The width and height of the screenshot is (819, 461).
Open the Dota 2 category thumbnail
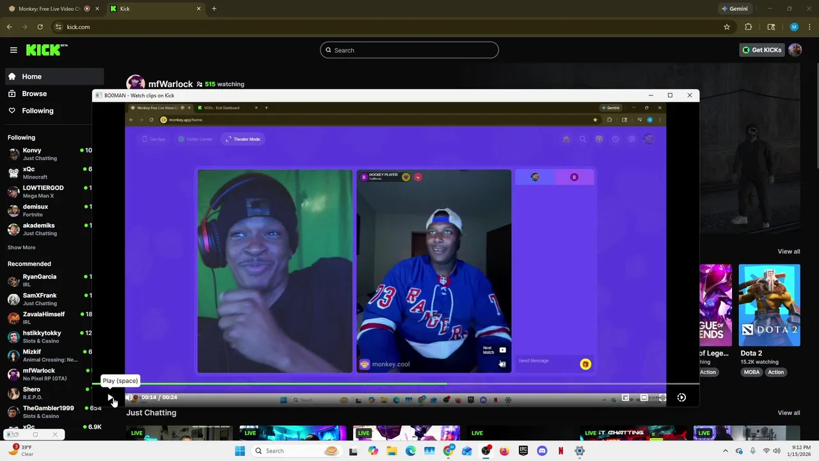point(769,305)
